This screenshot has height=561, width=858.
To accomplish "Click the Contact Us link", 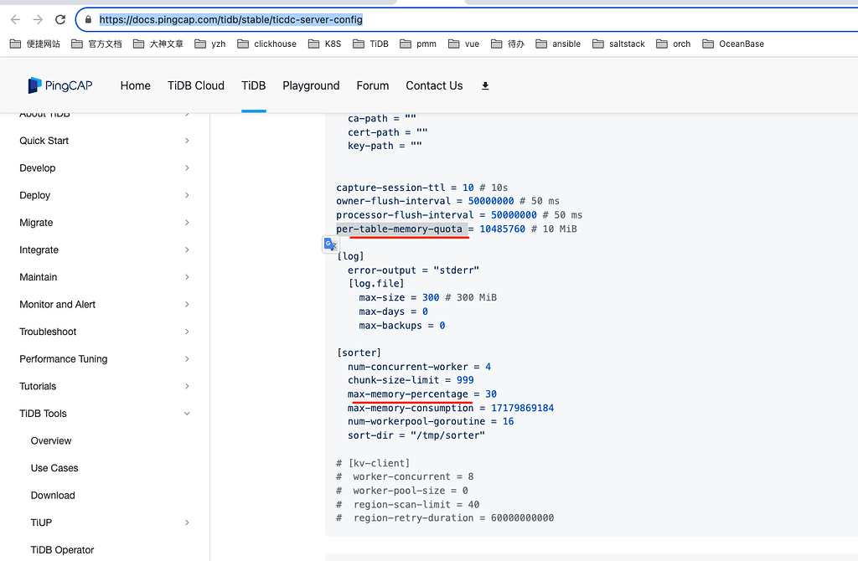I will (x=434, y=85).
